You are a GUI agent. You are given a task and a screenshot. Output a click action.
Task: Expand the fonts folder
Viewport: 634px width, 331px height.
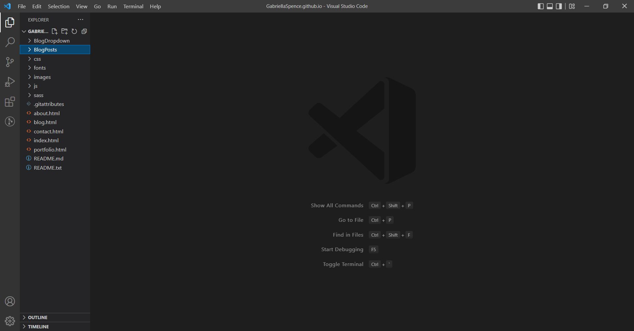55,68
